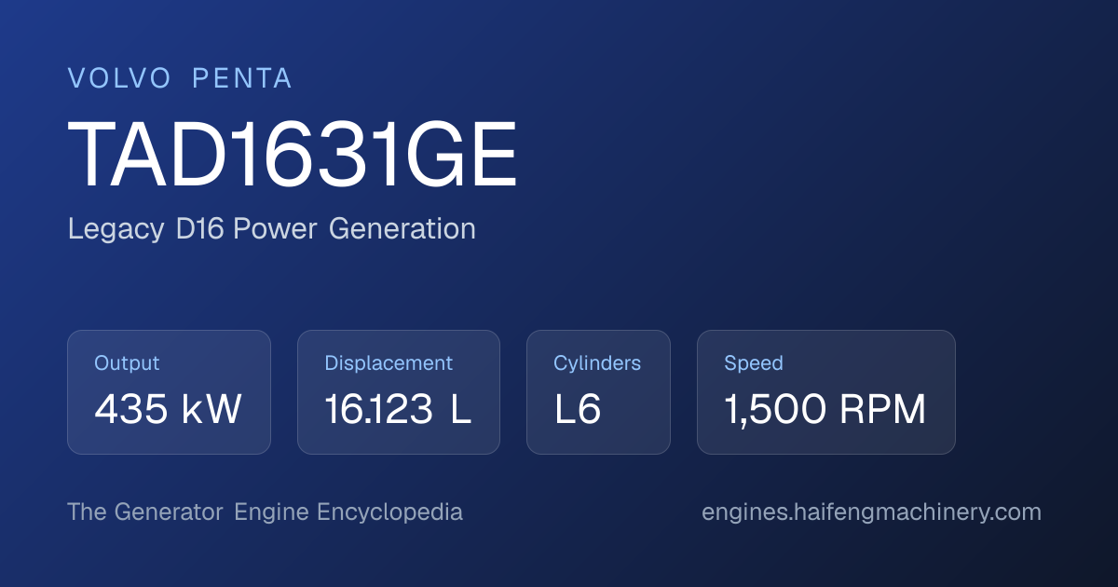Click the Legacy D16 Power Generation subtitle
The height and width of the screenshot is (587, 1118).
point(271,229)
